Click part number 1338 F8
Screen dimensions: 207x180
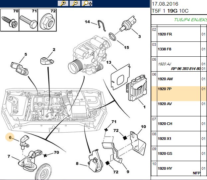pos(165,49)
